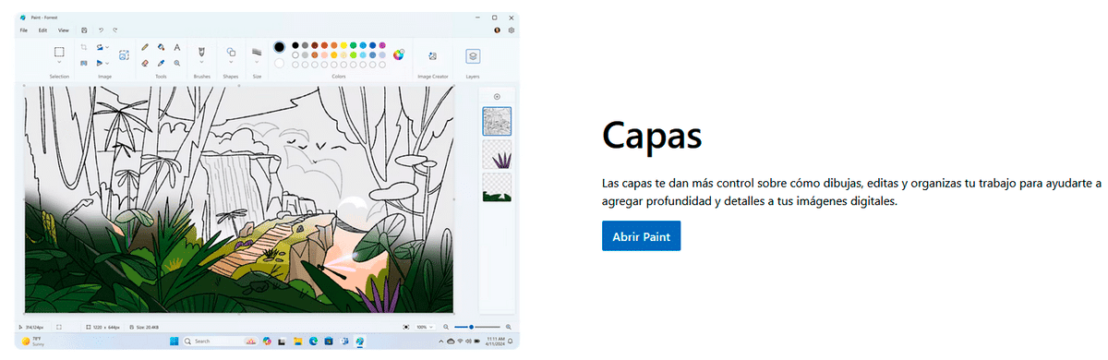Select the top sketch layer thumbnail
The width and height of the screenshot is (1108, 360).
(x=497, y=121)
